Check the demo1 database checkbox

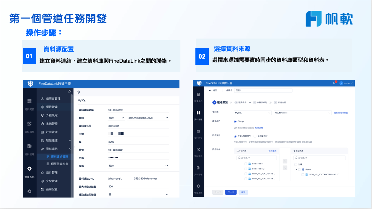(300, 169)
